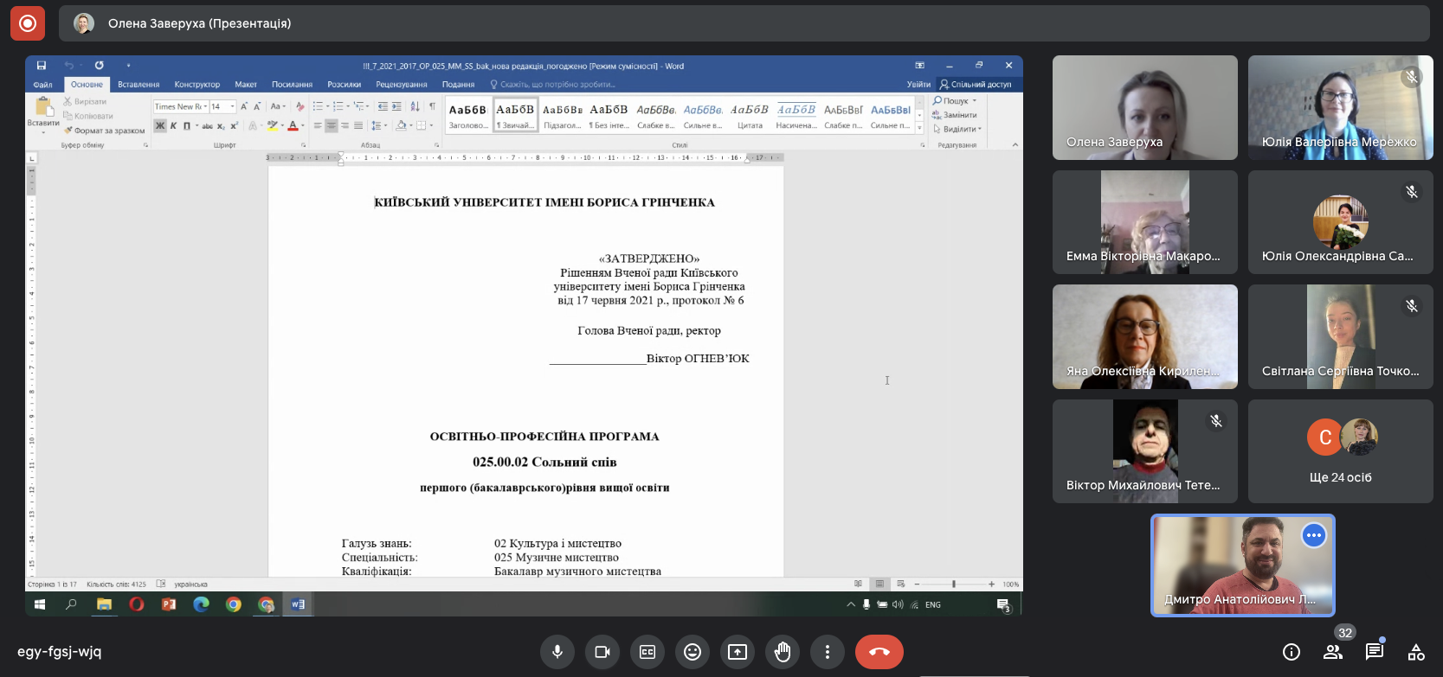Switch to the Рецензування ribbon tab

pyautogui.click(x=401, y=85)
